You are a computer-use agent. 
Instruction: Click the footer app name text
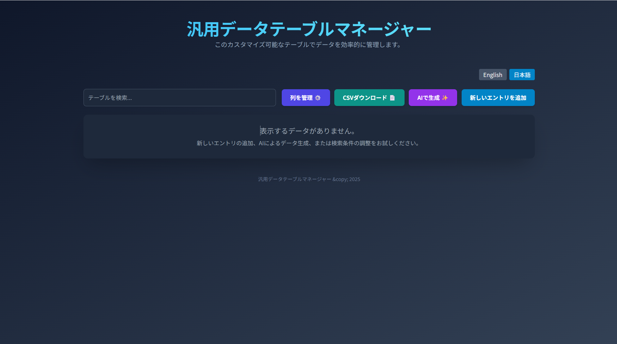pos(294,179)
